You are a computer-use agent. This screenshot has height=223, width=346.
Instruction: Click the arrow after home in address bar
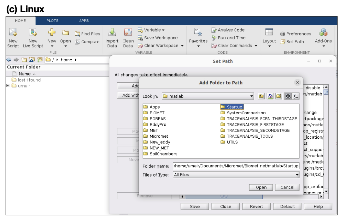pos(75,60)
